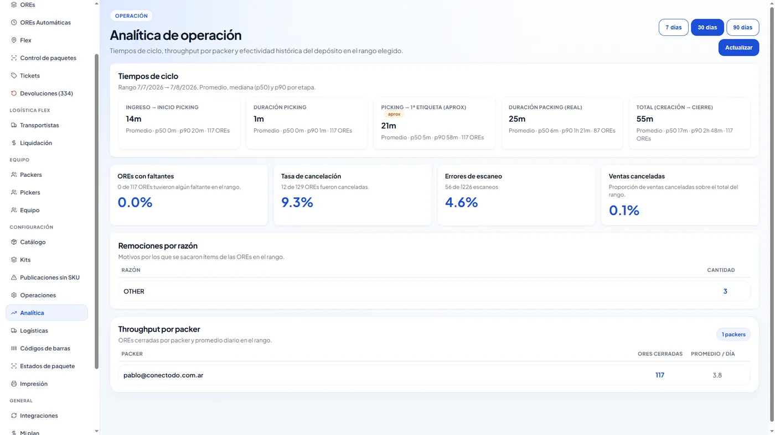The image size is (775, 435).
Task: Open the Publicaciones sin SKU warning icon
Action: coord(14,277)
